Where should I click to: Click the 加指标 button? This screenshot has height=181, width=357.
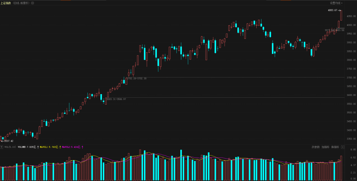pos(325,147)
